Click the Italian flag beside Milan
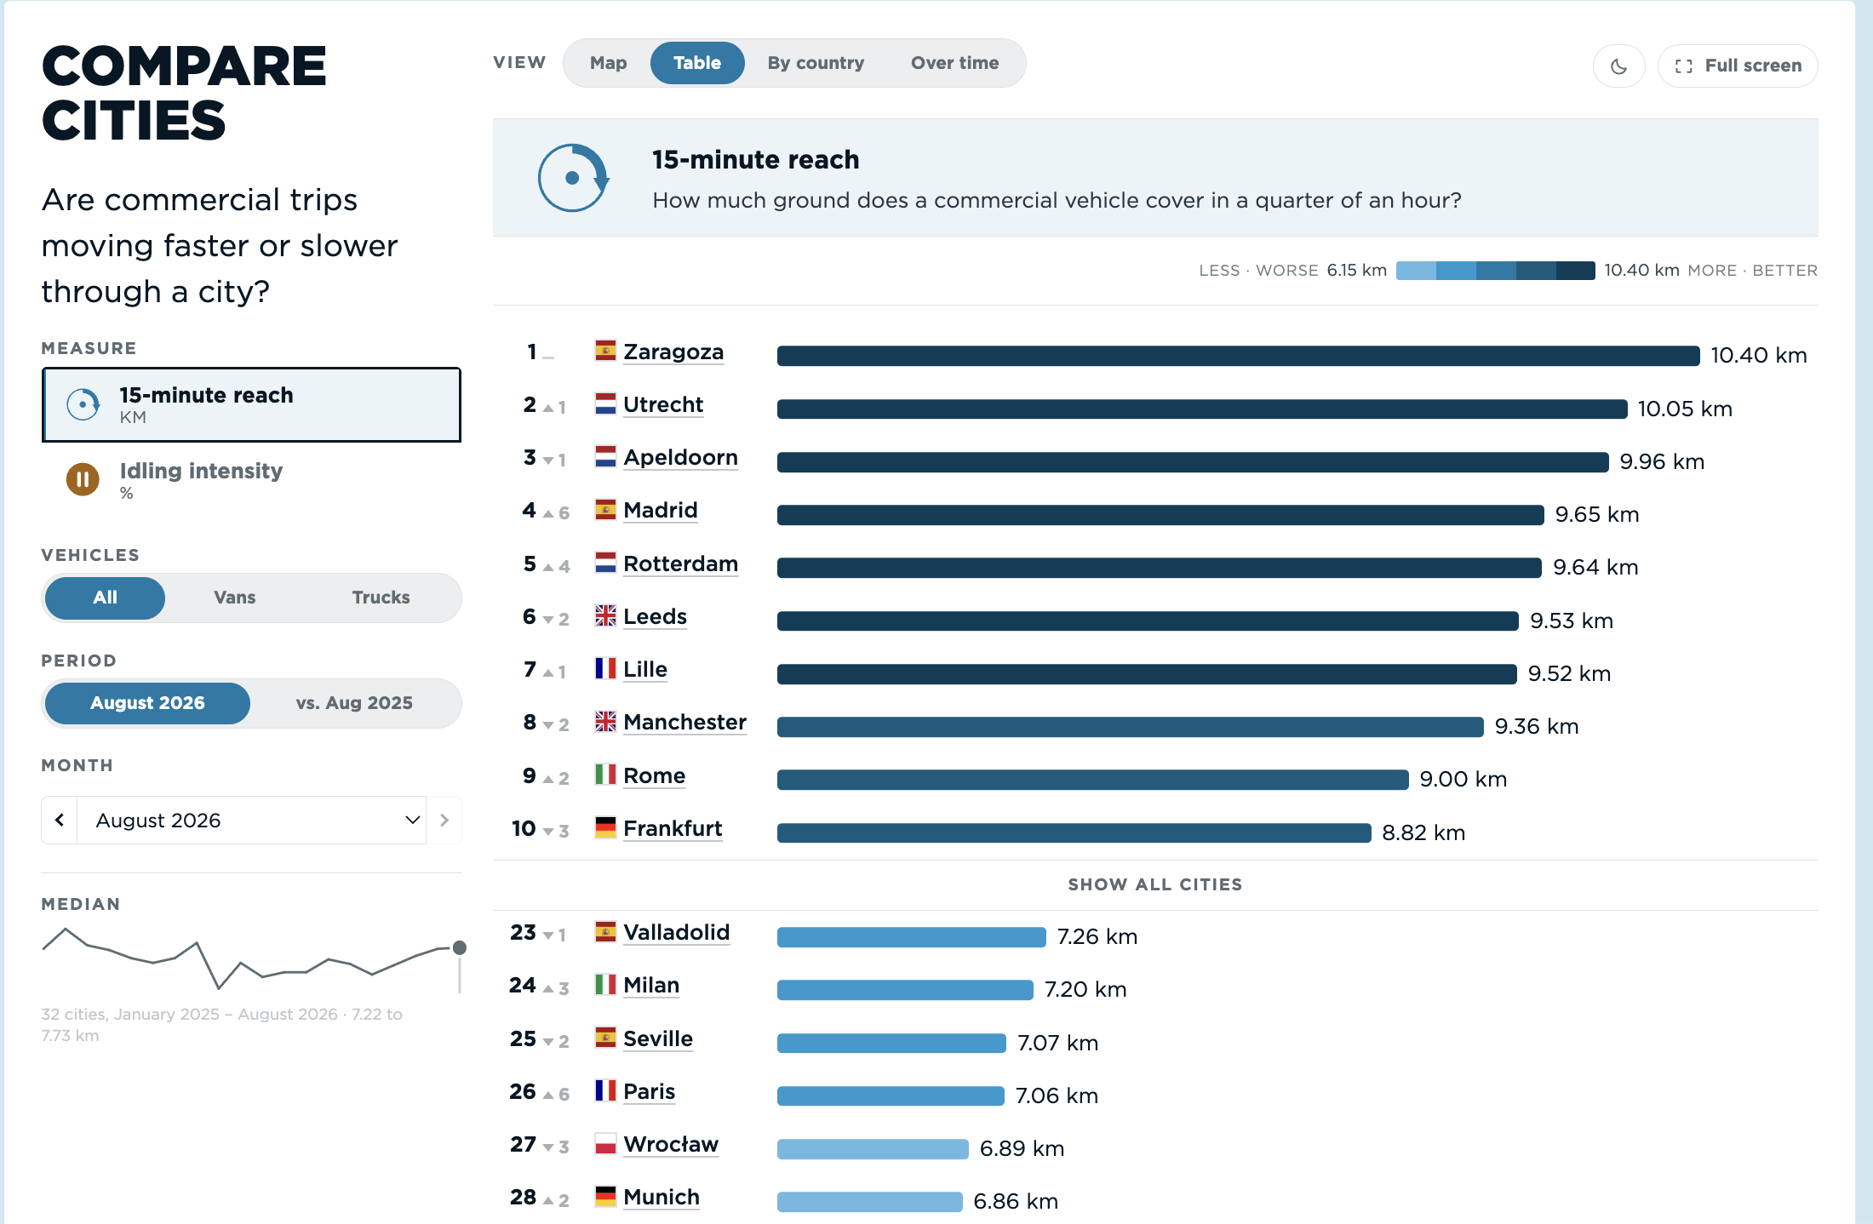1873x1224 pixels. pyautogui.click(x=605, y=984)
